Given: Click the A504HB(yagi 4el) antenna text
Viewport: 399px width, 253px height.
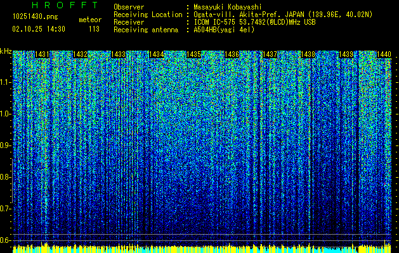Looking at the screenshot, I should pyautogui.click(x=224, y=30).
